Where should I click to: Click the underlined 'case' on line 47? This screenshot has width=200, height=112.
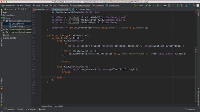[x=60, y=77]
